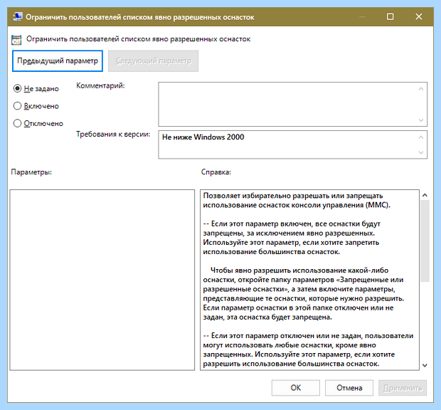Select the 'Не задано' radio option

[x=36, y=89]
